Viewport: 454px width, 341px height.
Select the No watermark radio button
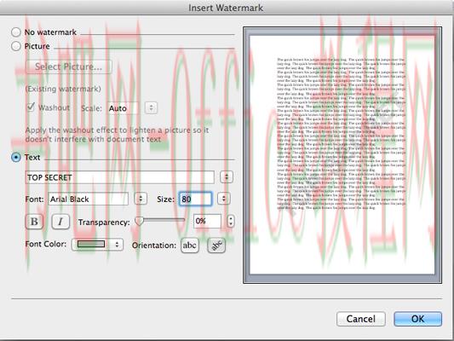16,32
